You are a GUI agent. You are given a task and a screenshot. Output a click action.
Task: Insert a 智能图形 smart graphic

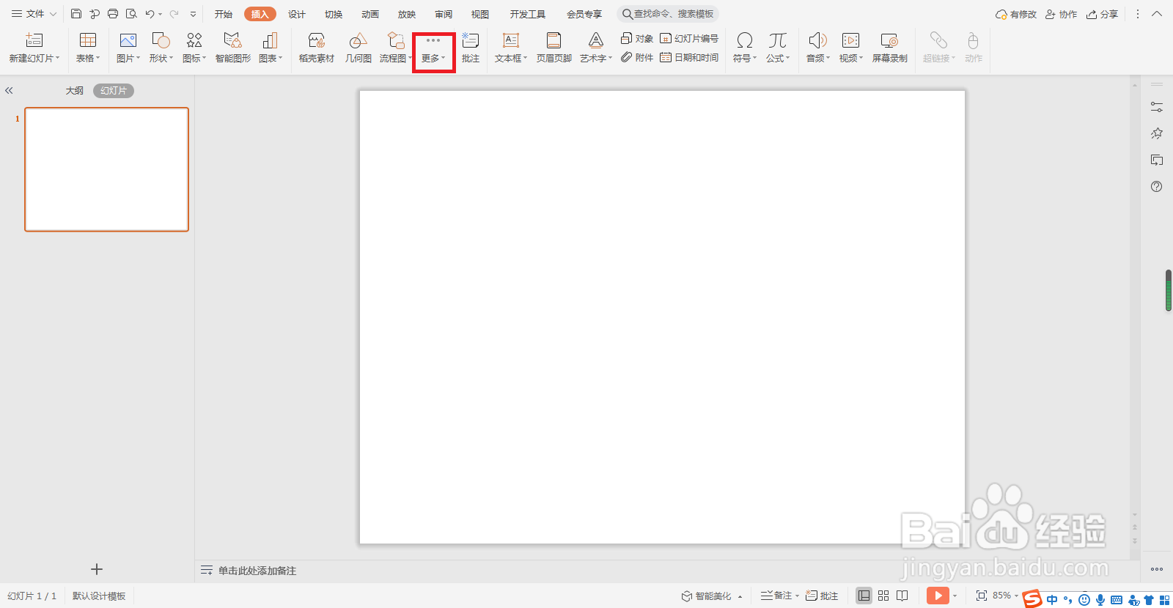click(233, 48)
